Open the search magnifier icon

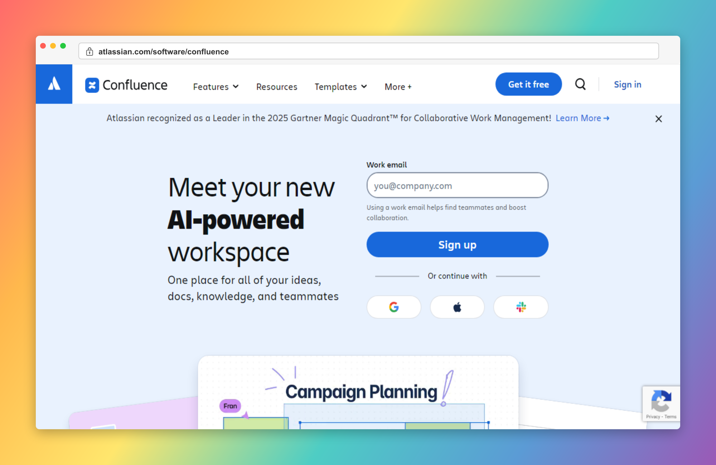(x=580, y=84)
